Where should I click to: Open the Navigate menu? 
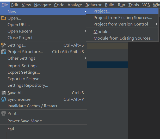(x=42, y=5)
